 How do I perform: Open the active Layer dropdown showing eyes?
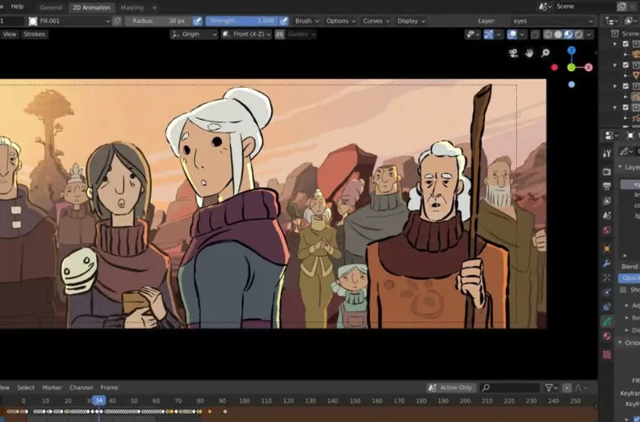click(x=552, y=21)
